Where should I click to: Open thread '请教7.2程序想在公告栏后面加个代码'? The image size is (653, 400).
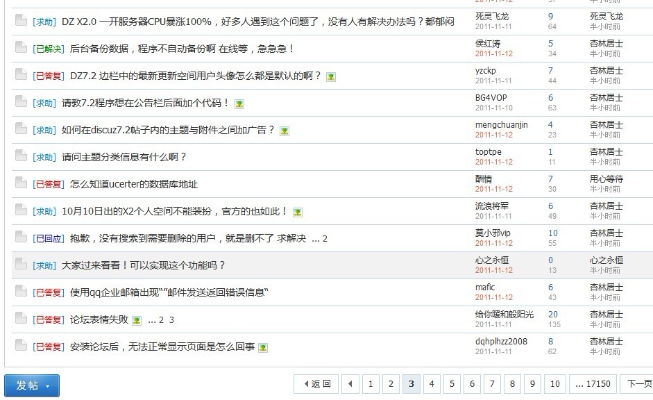coord(145,103)
